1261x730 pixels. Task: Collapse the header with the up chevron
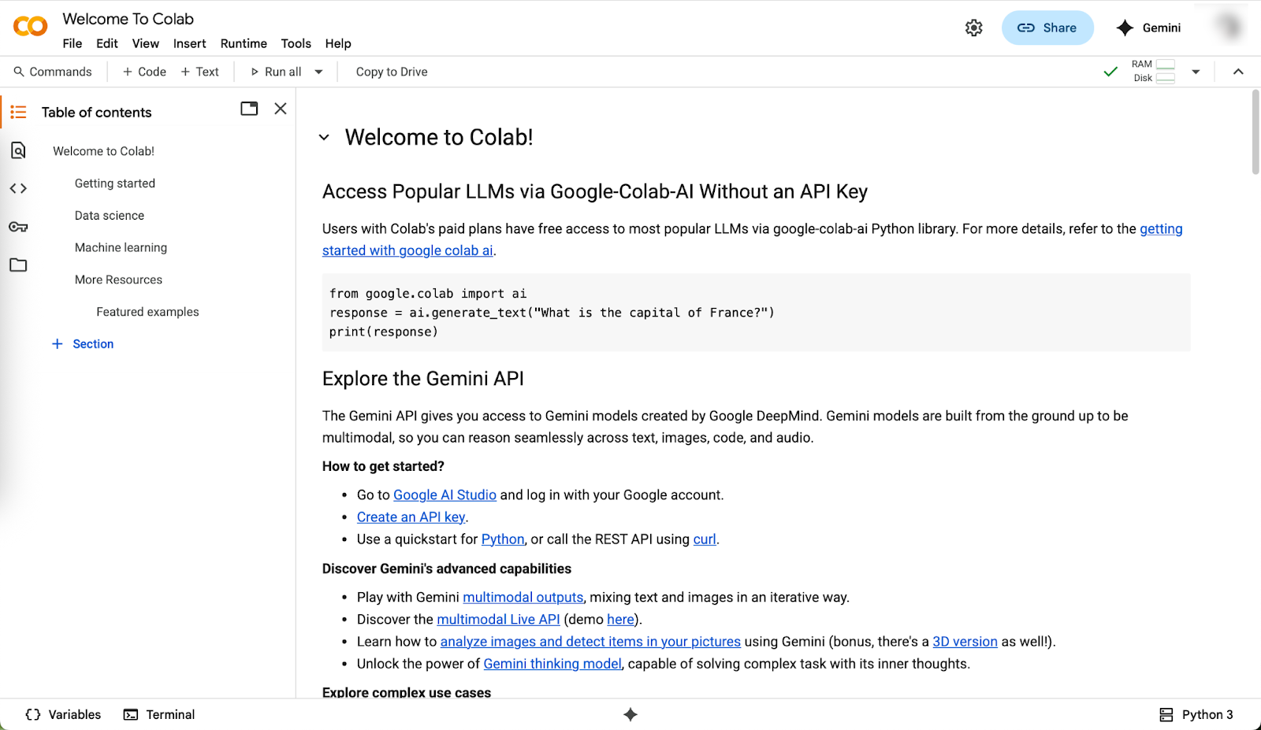1238,72
